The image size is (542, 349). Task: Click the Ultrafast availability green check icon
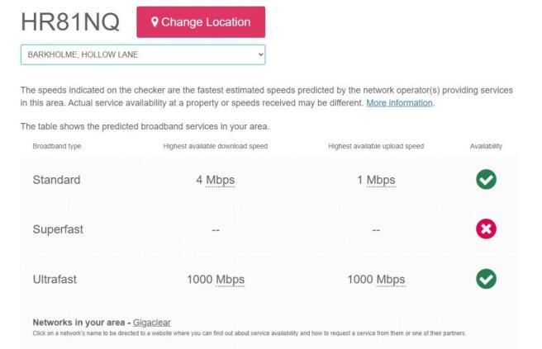(486, 279)
